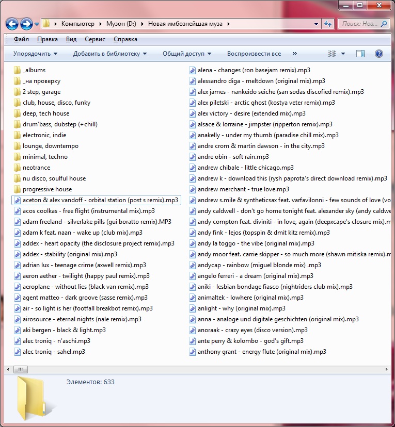
Task: Expand the Упорядочить dropdown
Action: click(x=36, y=54)
